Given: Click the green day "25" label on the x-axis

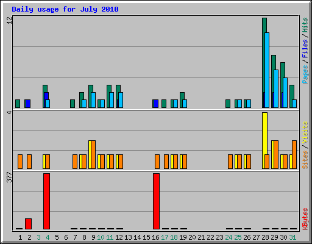Looking at the screenshot, I should pyautogui.click(x=238, y=237).
